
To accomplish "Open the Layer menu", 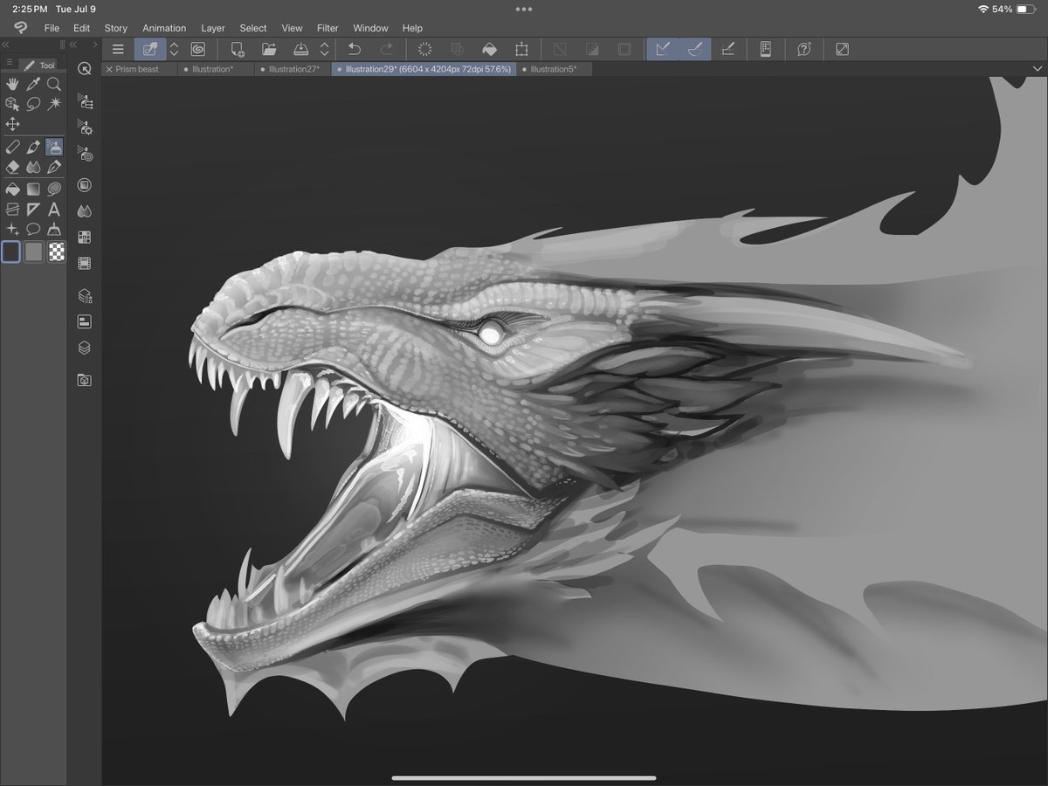I will [x=212, y=28].
